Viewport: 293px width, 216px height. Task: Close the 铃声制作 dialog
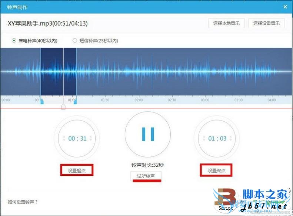pyautogui.click(x=285, y=7)
